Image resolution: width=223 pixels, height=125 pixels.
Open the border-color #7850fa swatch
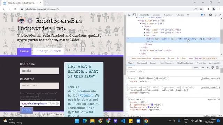[x=148, y=107]
